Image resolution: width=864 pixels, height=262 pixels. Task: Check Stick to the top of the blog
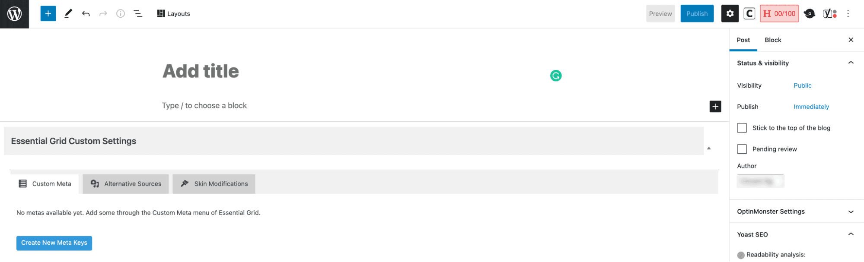(742, 128)
